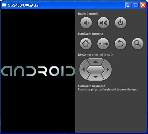Click the MENU hardware button
Image resolution: width=148 pixels, height=134 pixels.
coord(103,44)
